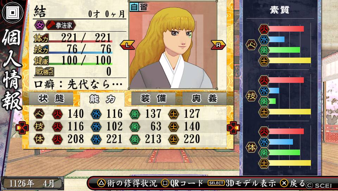The image size is (338, 191).
Task: Switch to the 装備 tab
Action: pyautogui.click(x=153, y=99)
